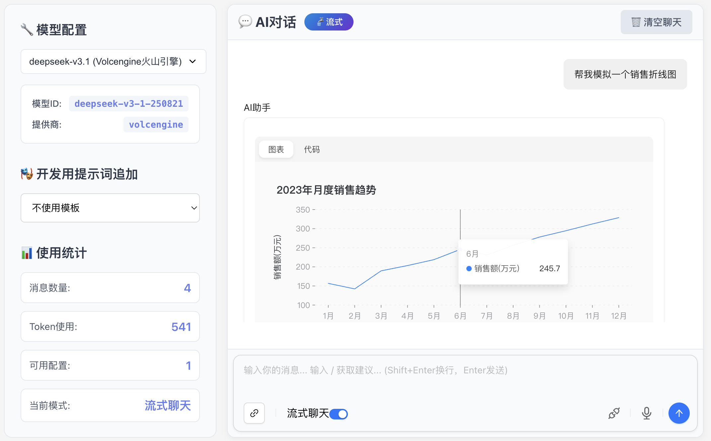The image size is (711, 441).
Task: Click the wrench icon beside 模型配置
Action: click(x=27, y=30)
